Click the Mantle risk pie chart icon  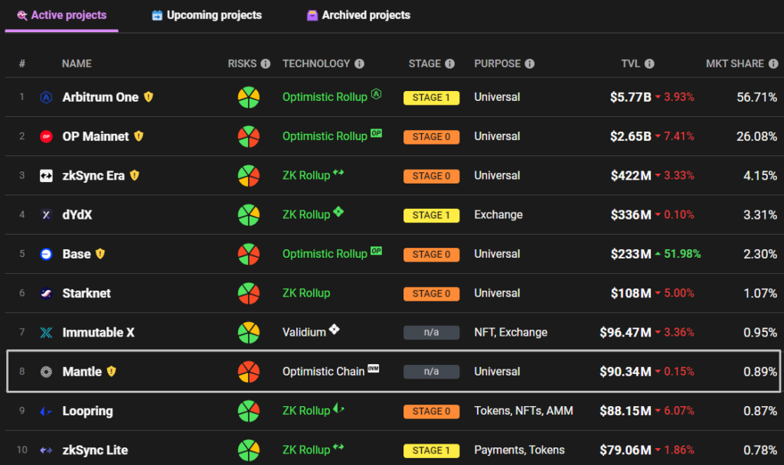click(248, 372)
